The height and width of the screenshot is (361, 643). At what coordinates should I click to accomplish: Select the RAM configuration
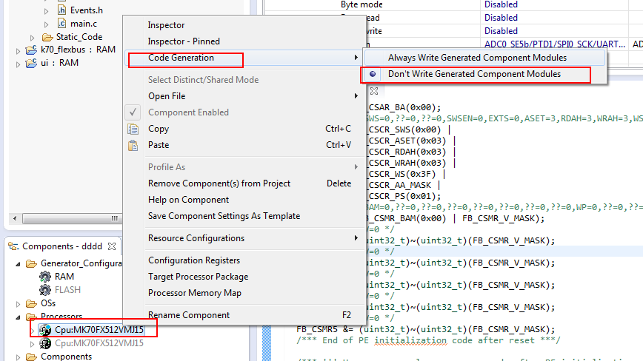tap(64, 277)
